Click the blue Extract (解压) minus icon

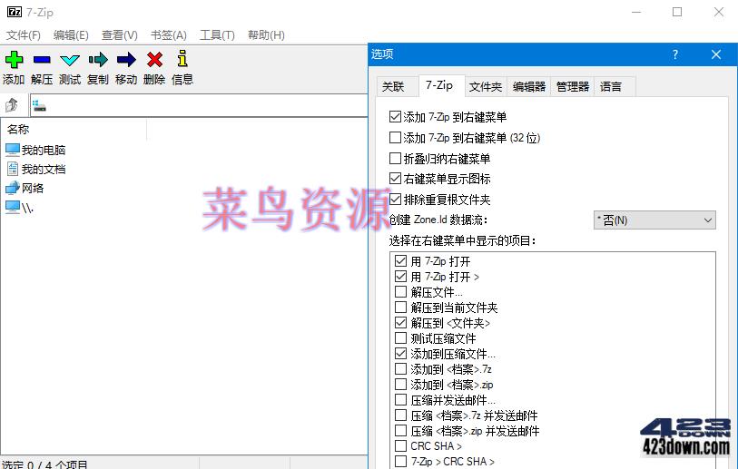coord(42,60)
